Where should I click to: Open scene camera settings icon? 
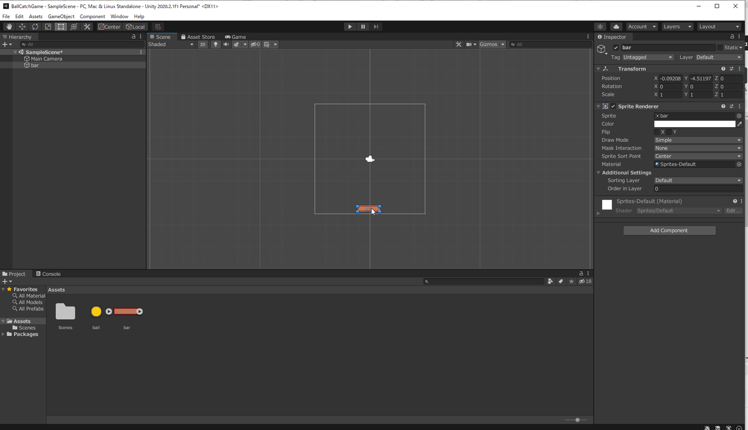[469, 44]
